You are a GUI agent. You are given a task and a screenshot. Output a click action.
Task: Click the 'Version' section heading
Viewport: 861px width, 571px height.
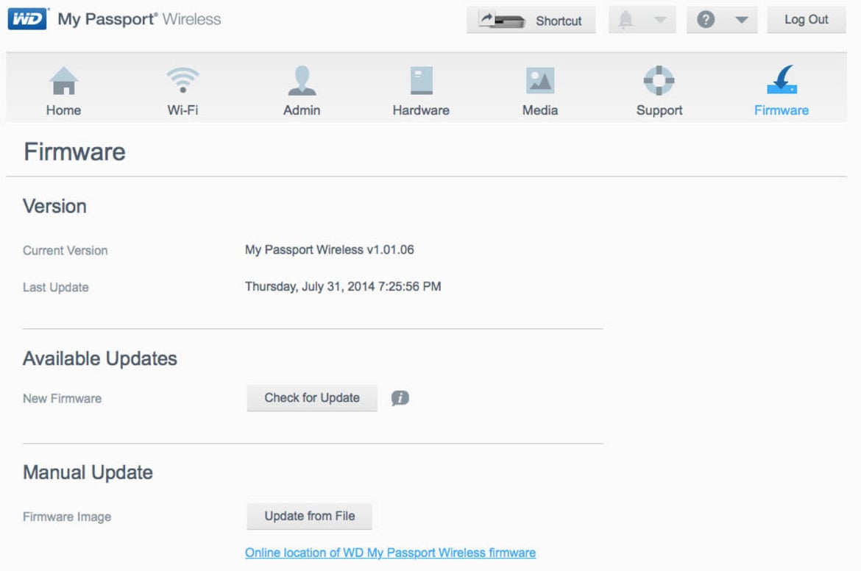pos(55,207)
